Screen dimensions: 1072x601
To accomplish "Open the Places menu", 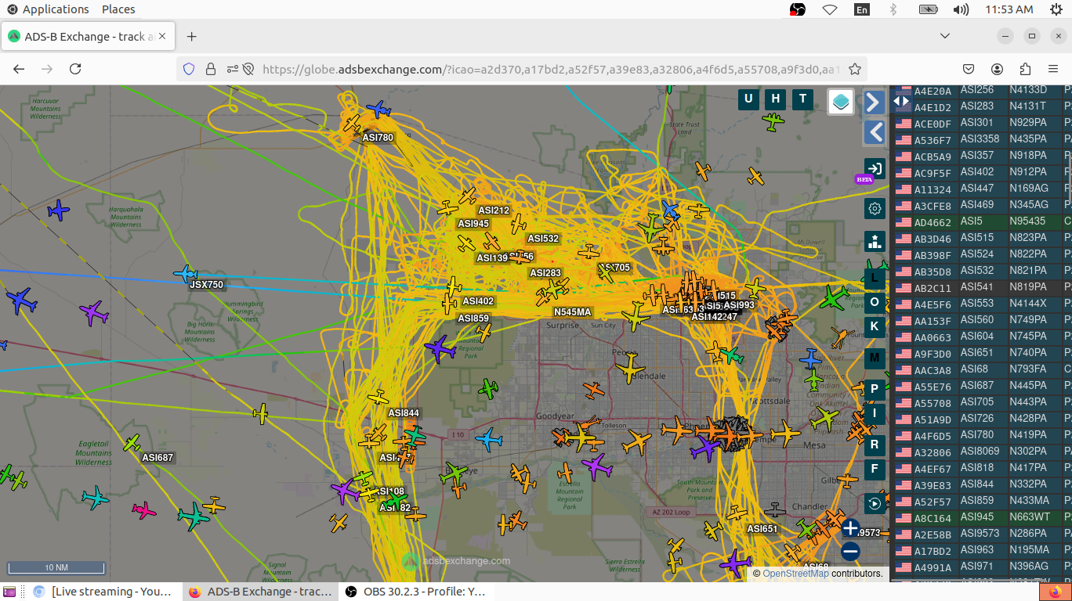I will coord(118,9).
